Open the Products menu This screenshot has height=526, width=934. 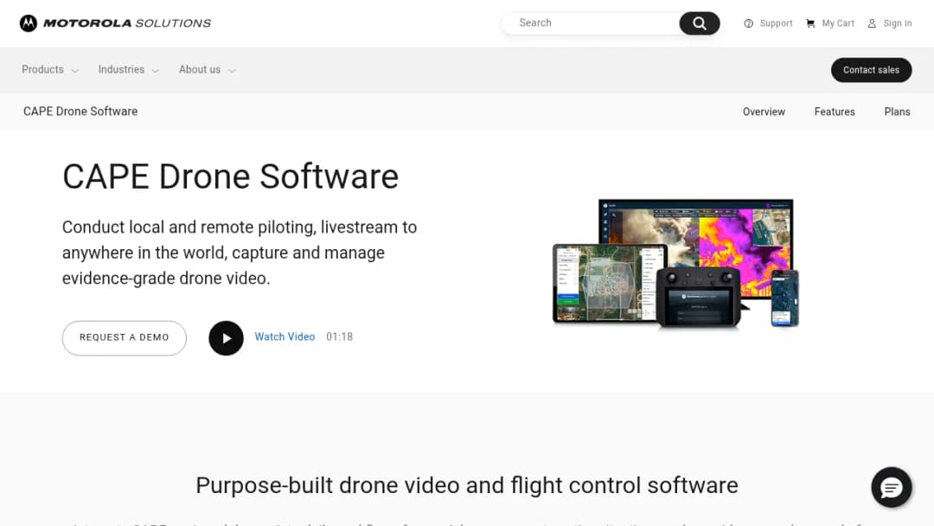pyautogui.click(x=43, y=70)
